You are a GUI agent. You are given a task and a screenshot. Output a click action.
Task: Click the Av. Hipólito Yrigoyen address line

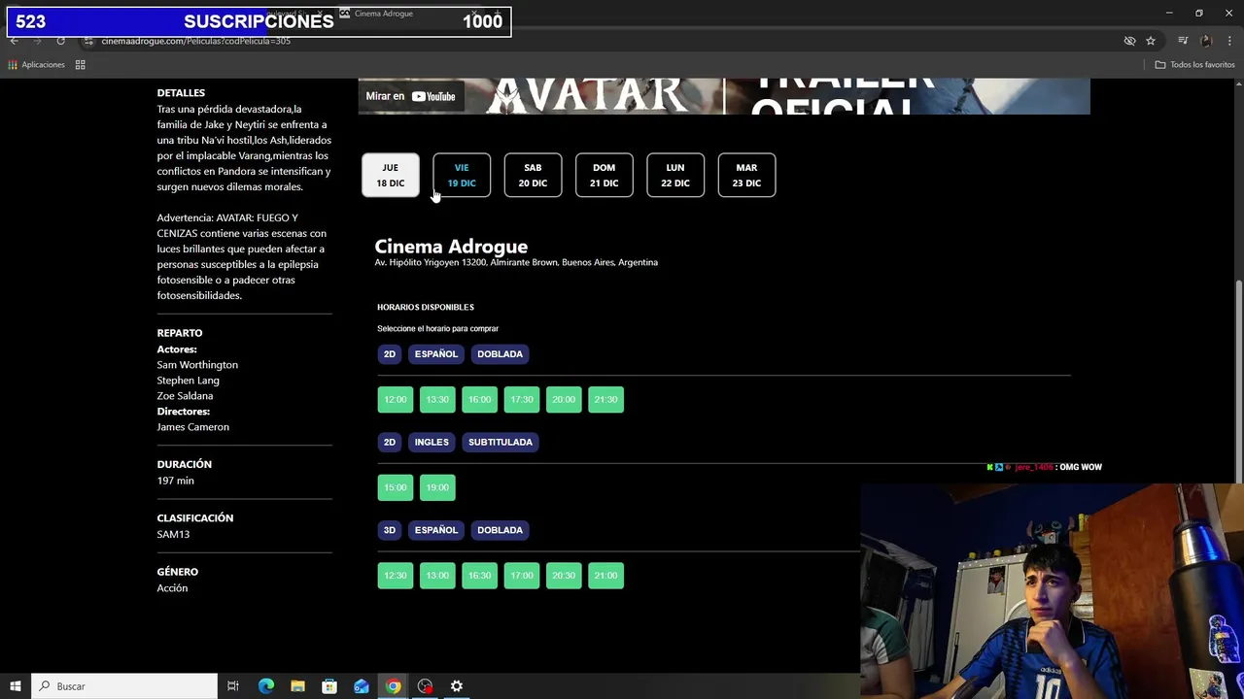pyautogui.click(x=516, y=262)
